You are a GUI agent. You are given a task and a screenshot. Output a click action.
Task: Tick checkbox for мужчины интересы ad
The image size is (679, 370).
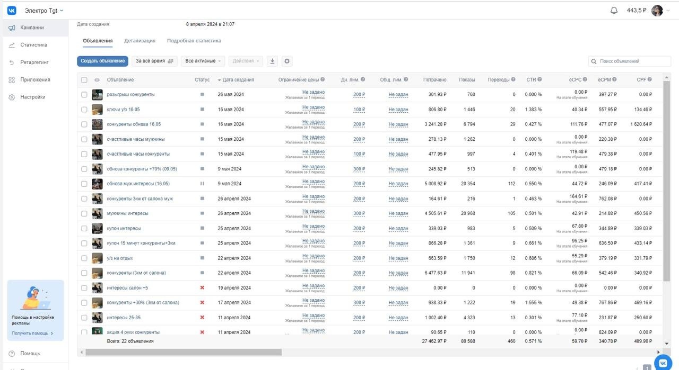pos(84,213)
